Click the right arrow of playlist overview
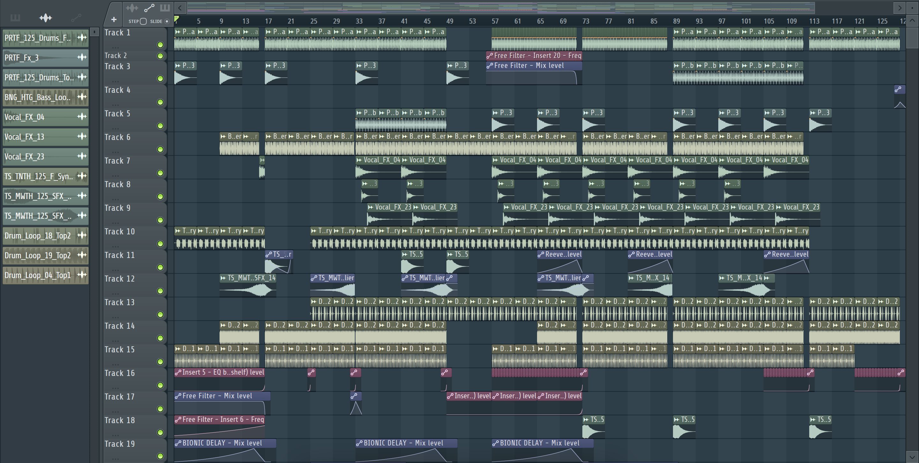Viewport: 919px width, 463px height. pyautogui.click(x=900, y=7)
